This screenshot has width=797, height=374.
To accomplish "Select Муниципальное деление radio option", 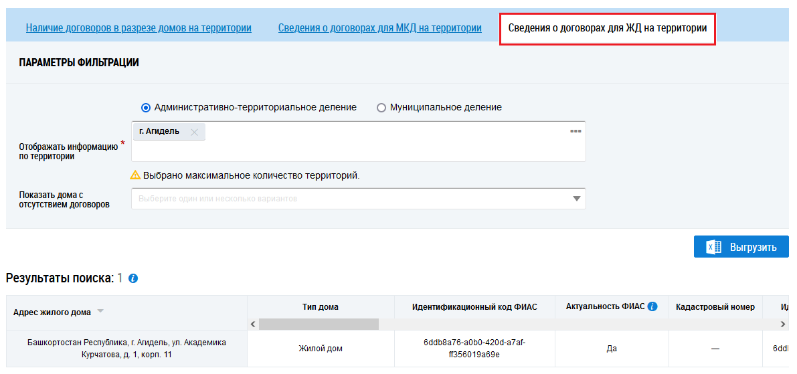I will (381, 108).
